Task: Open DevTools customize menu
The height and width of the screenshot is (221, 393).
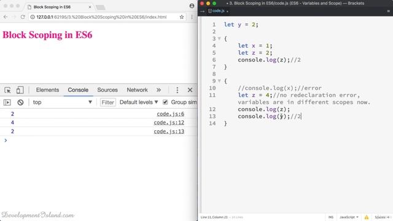Action: click(177, 90)
